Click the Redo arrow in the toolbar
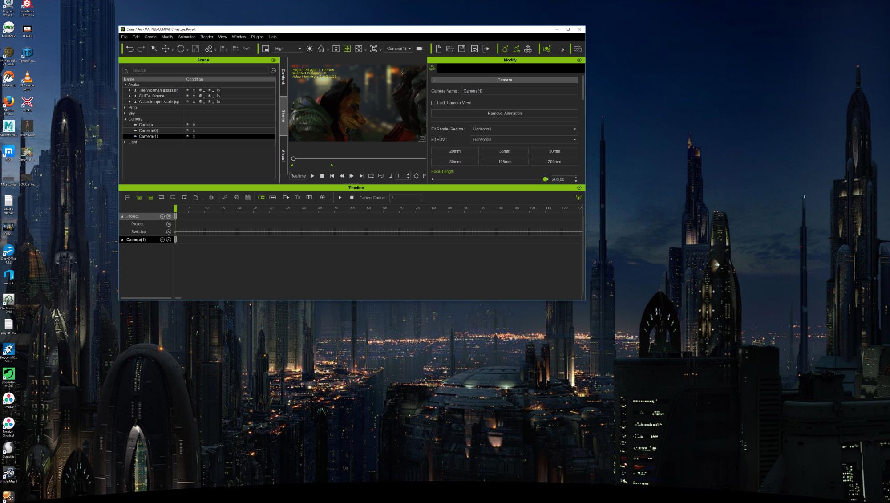This screenshot has width=890, height=503. [x=141, y=49]
